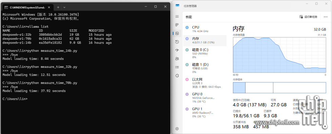Click model ID 'ea35dfe18182' in terminal
The height and width of the screenshot is (134, 332).
pyautogui.click(x=51, y=43)
